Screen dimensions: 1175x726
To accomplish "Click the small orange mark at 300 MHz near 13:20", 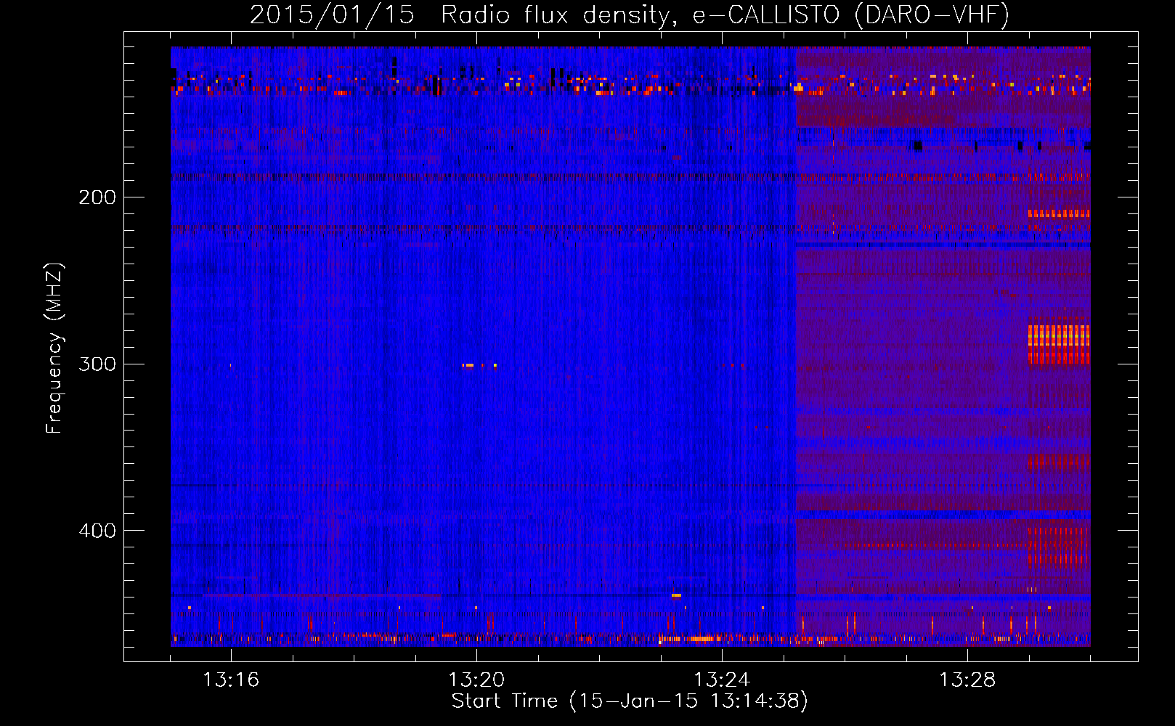I will pos(468,365).
